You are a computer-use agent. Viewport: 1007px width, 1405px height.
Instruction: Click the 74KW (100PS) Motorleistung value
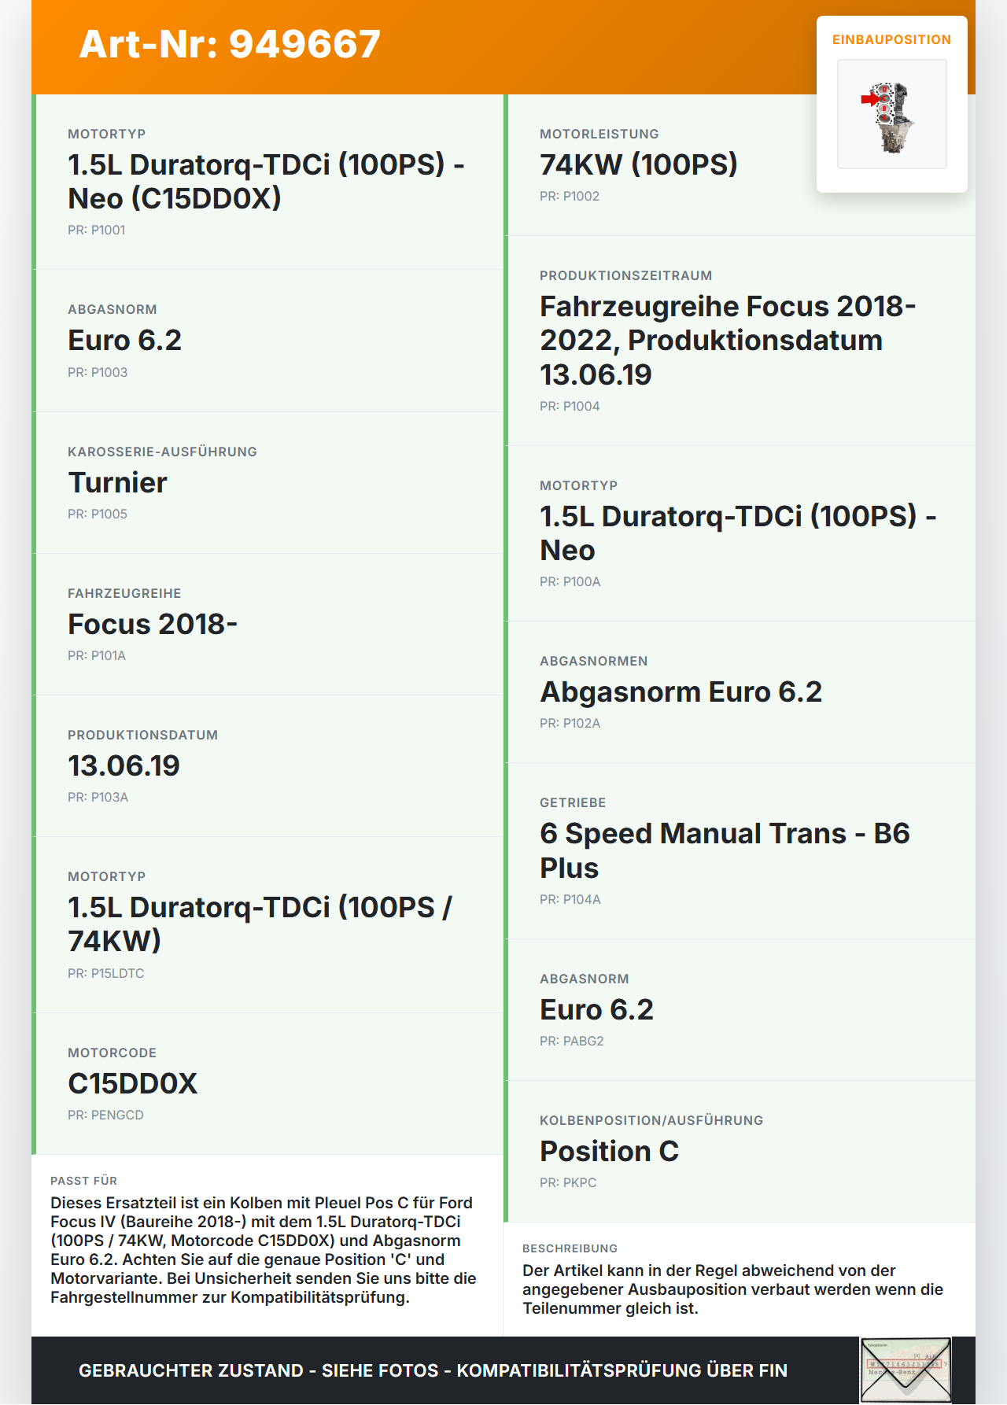coord(638,164)
